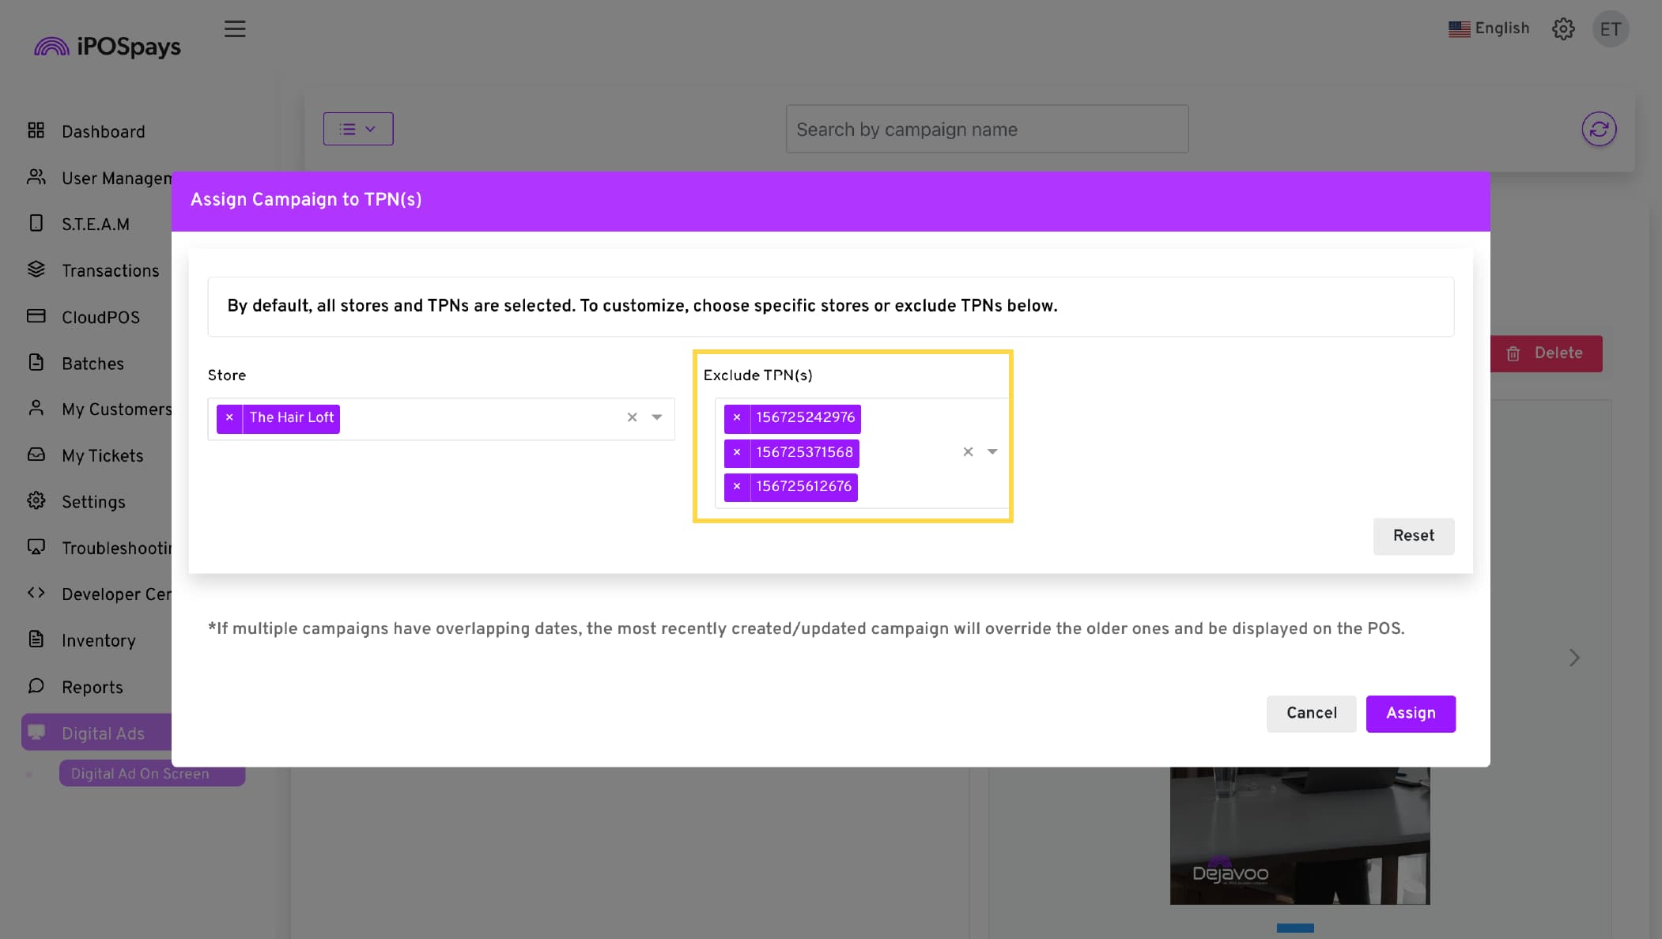Open the ET user avatar
Viewport: 1662px width, 939px height.
pos(1610,29)
